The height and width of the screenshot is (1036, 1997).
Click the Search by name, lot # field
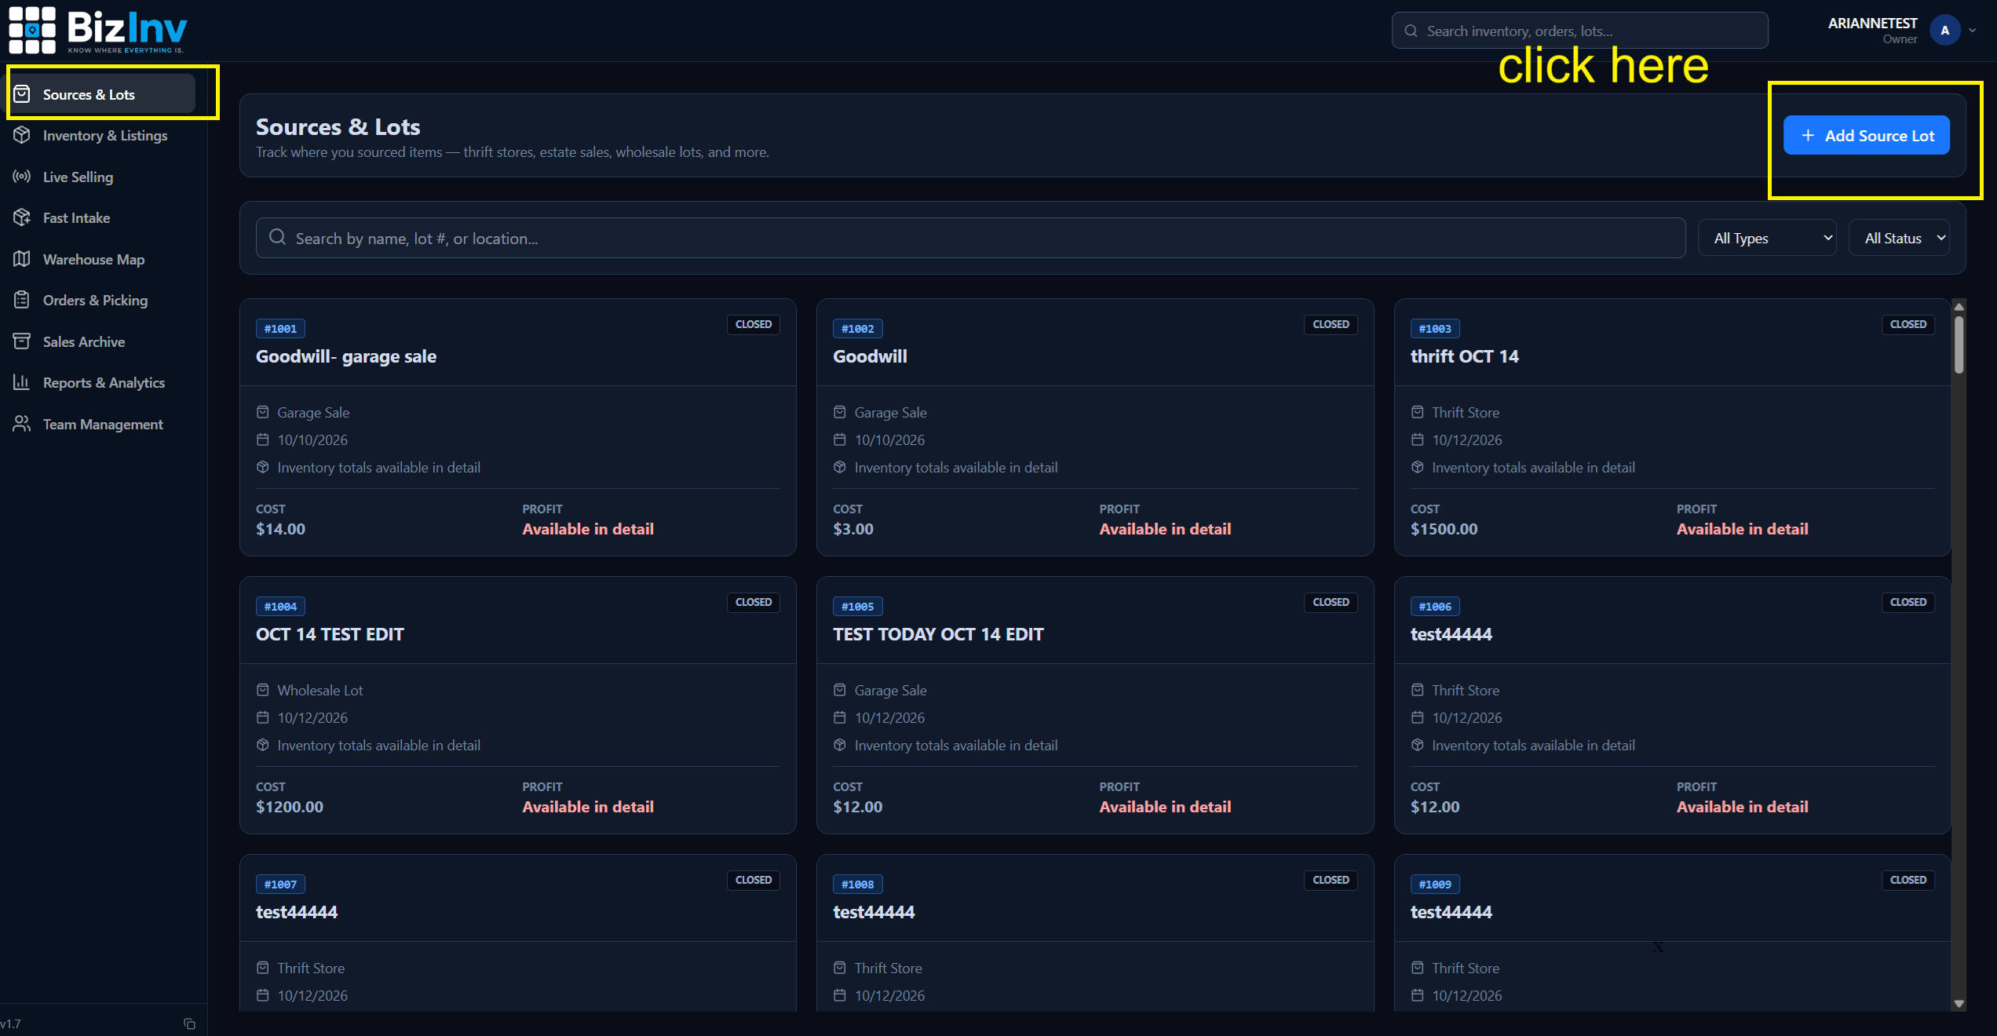pos(971,238)
